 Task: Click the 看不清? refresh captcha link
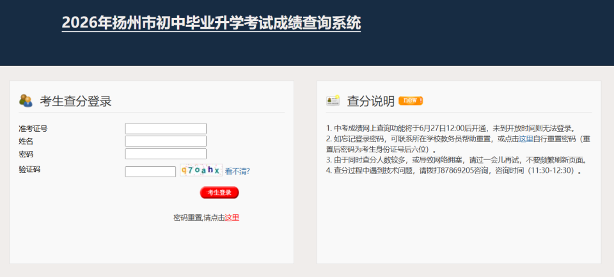[237, 171]
